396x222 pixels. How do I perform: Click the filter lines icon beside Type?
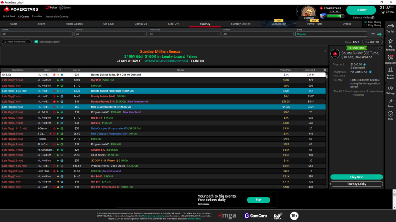click(x=373, y=34)
